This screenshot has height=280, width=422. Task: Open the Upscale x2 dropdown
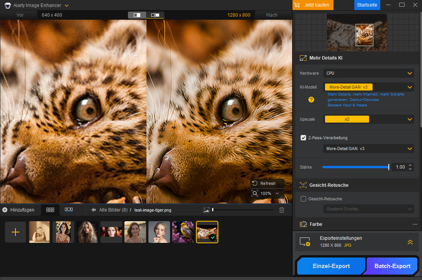[x=368, y=119]
